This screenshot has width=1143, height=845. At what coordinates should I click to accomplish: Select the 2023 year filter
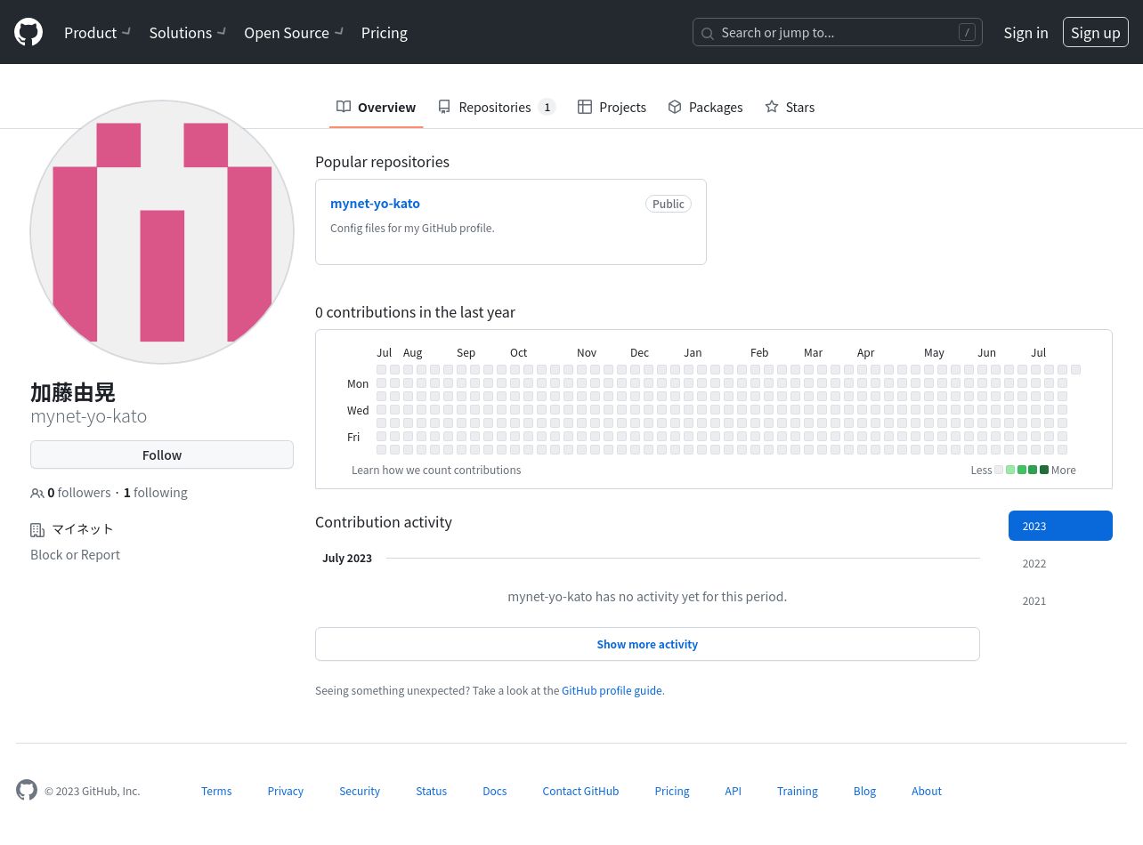[x=1060, y=526]
